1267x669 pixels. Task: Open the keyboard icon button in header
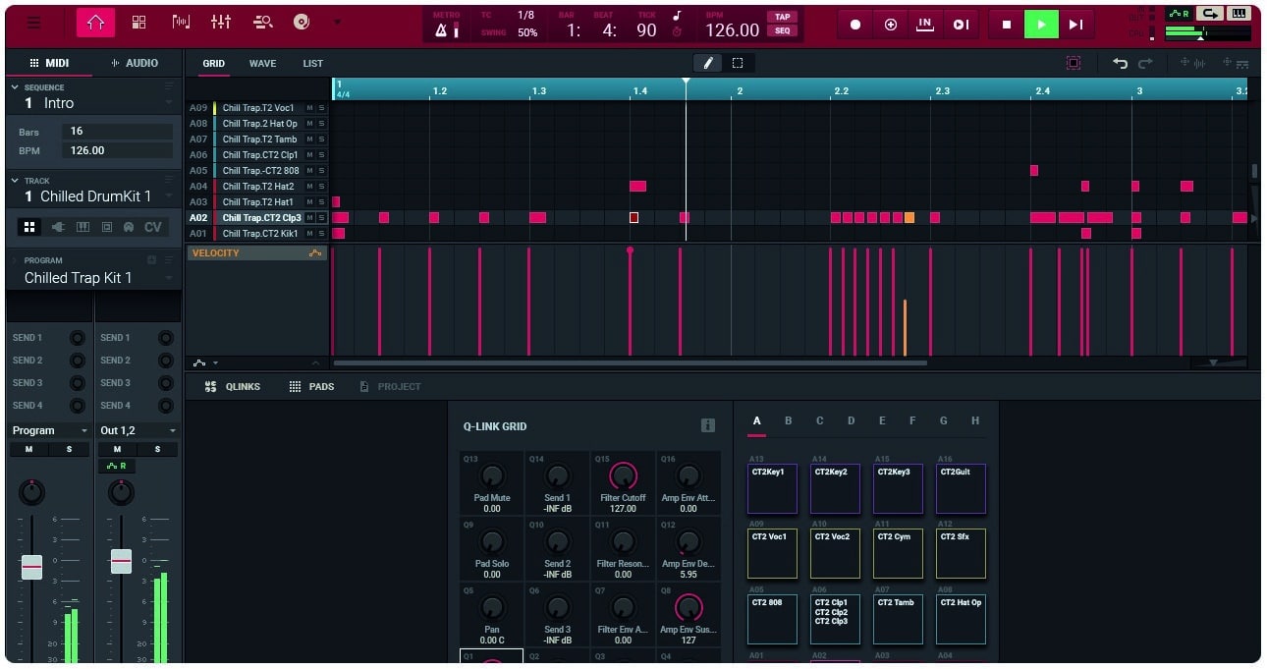1240,14
